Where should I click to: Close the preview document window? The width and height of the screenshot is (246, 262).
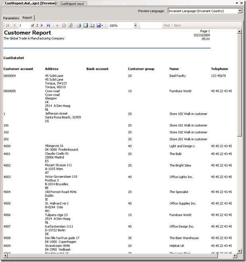click(242, 3)
